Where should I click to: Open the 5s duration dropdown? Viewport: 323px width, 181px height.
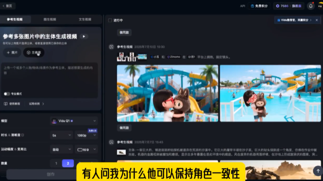coord(62,135)
